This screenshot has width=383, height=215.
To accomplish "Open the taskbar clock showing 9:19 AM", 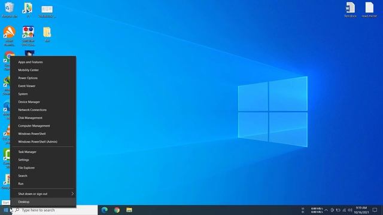I will pos(361,210).
